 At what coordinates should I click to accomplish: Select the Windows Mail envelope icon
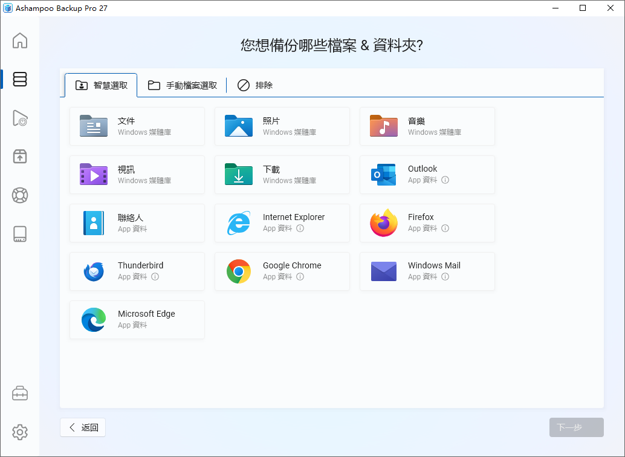384,271
